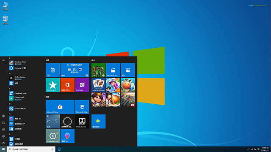Open the Paint 3D tile

point(67,136)
